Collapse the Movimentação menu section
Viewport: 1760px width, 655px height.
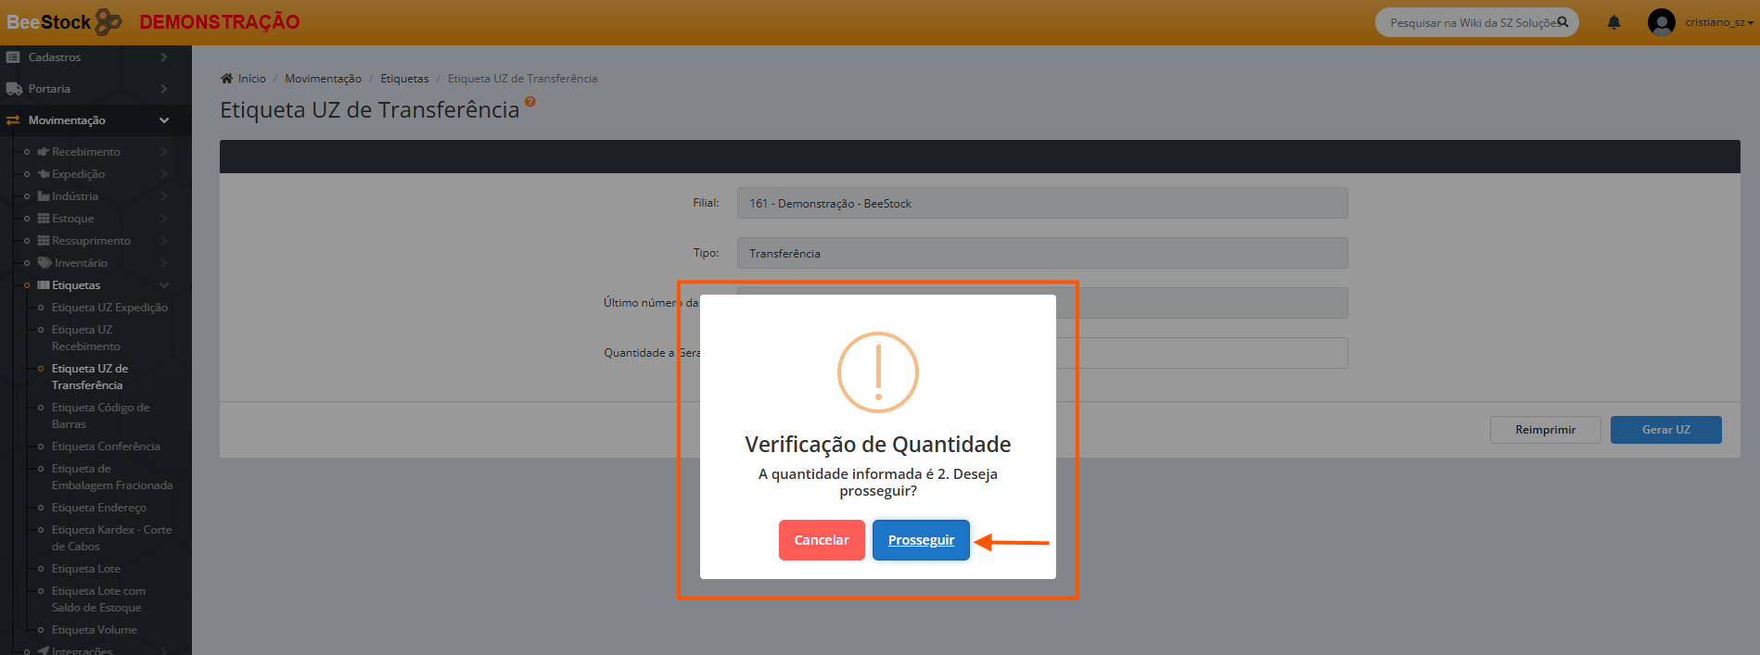(x=164, y=120)
